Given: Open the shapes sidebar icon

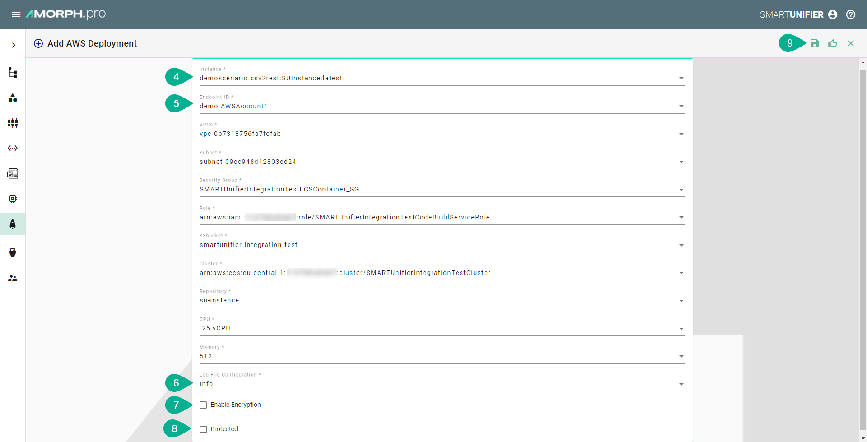Looking at the screenshot, I should [13, 98].
